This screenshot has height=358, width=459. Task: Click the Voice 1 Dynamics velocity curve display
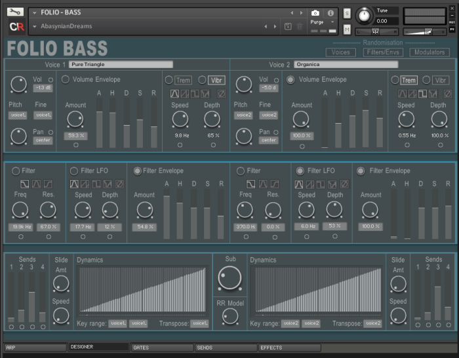pyautogui.click(x=142, y=290)
